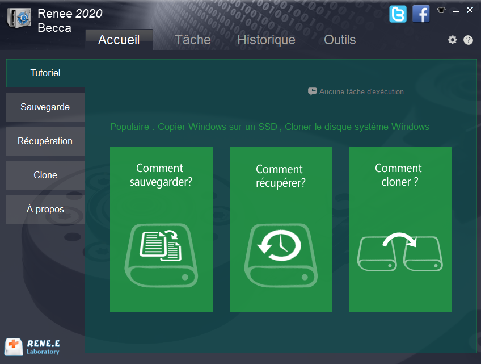Click the Aucune tâche d'exécution status text

click(x=362, y=91)
